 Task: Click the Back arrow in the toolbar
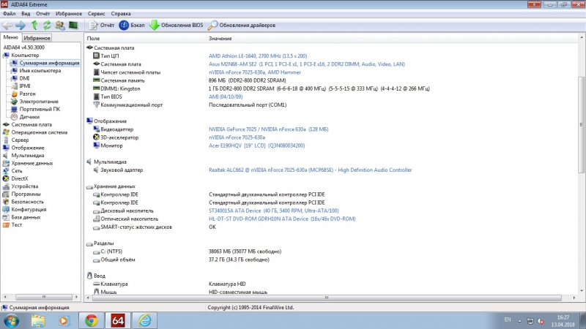coord(7,26)
